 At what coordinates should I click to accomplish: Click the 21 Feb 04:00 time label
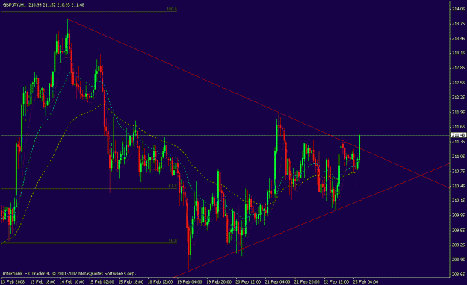277,281
